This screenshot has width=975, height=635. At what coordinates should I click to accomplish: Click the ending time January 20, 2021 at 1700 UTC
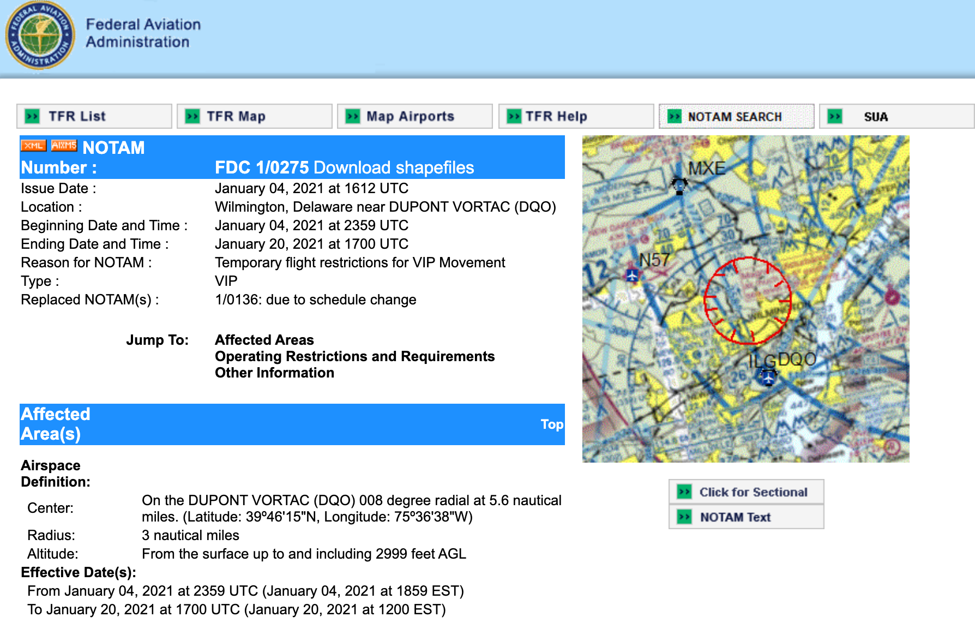(311, 244)
